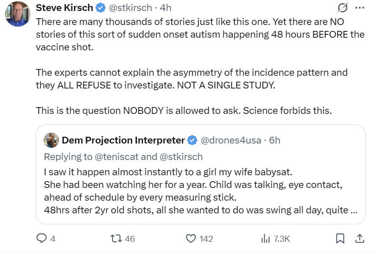Like the tweet with heart icon

(191, 239)
